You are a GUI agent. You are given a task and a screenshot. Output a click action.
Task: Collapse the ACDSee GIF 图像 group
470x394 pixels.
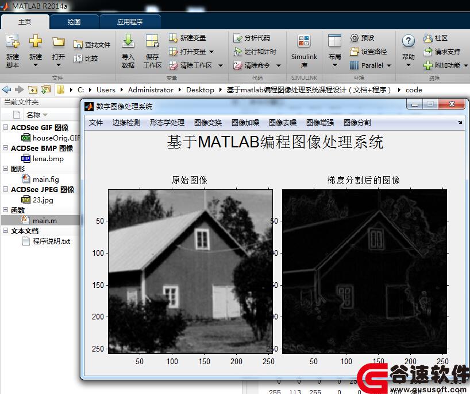click(5, 127)
